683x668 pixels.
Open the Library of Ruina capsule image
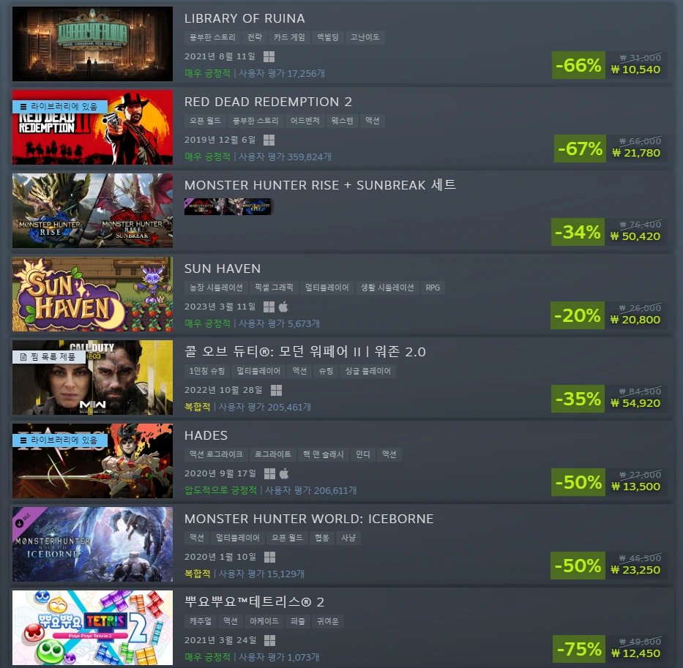[92, 44]
